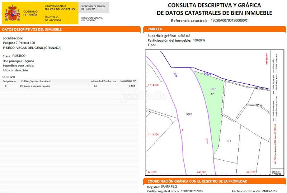This screenshot has height=193, width=287.
Task: Click the 'Tipo:' label under Parcela
Action: tap(151, 45)
